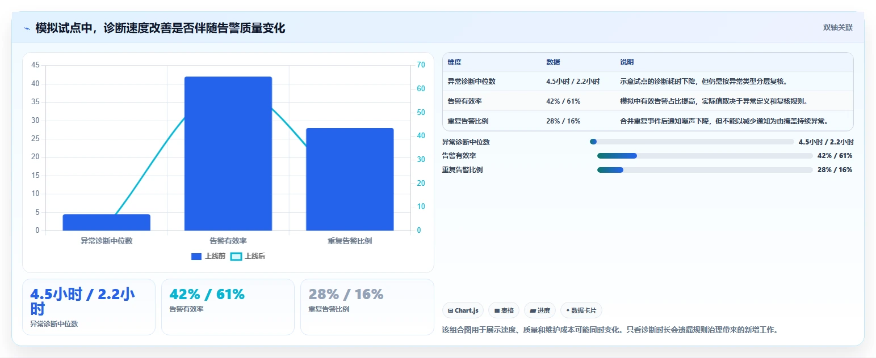Screen dimensions: 876x358
Task: Click the 进度 tag icon
Action: point(533,310)
